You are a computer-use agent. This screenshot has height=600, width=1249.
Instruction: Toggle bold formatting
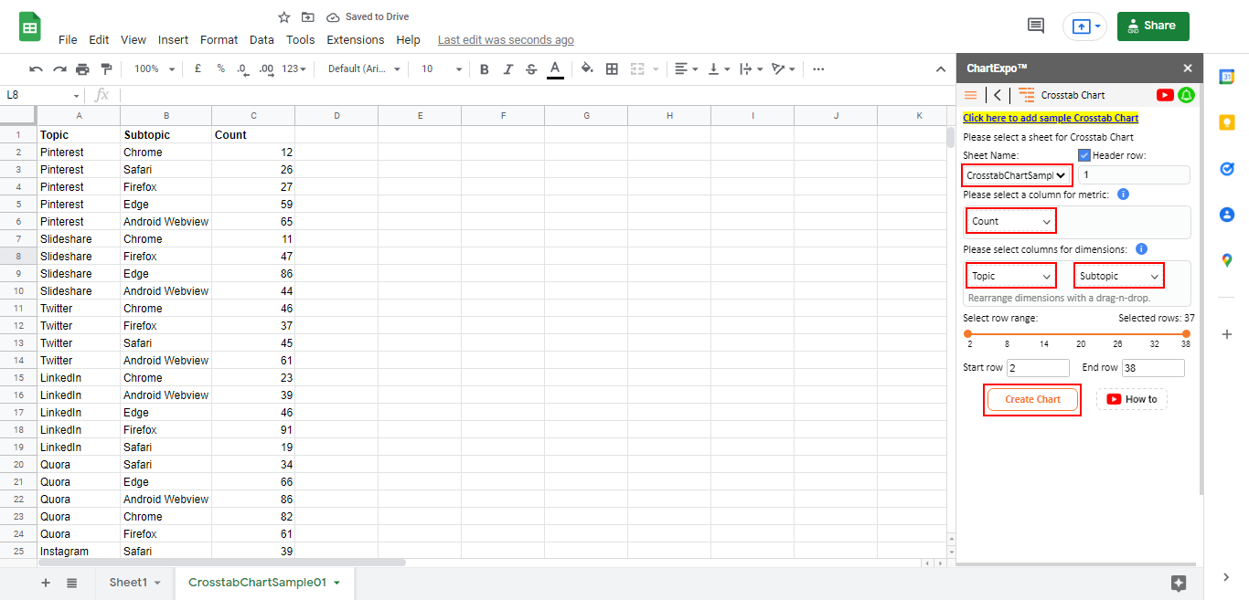pyautogui.click(x=485, y=68)
